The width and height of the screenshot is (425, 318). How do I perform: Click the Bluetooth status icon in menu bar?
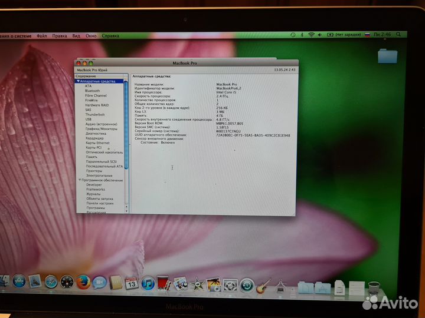pos(302,35)
